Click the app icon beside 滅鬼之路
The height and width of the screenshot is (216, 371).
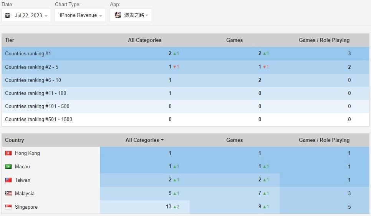click(x=118, y=15)
